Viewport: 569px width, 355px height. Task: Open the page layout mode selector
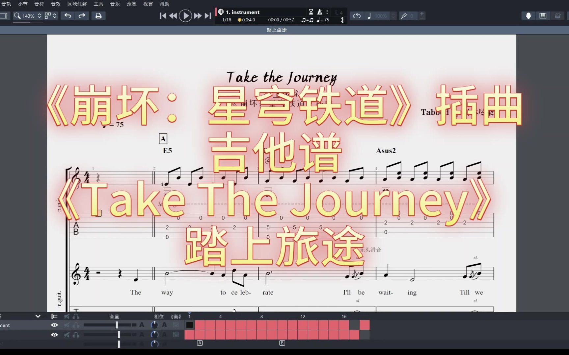click(x=48, y=16)
